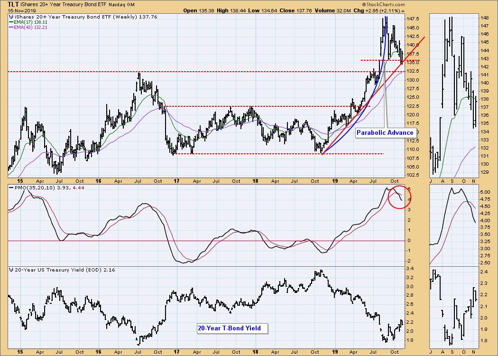Click the black PMO line marker in legend
This screenshot has height=356, width=498.
tap(11, 187)
